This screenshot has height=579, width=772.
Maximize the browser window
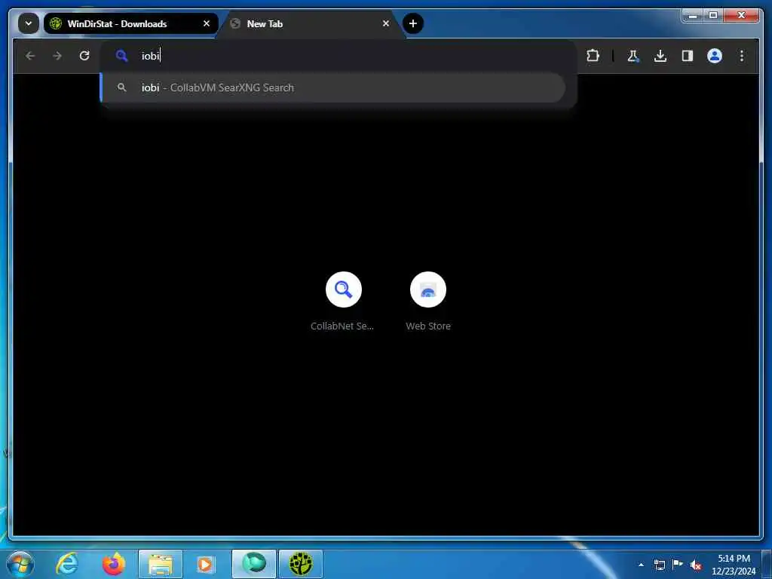[713, 16]
